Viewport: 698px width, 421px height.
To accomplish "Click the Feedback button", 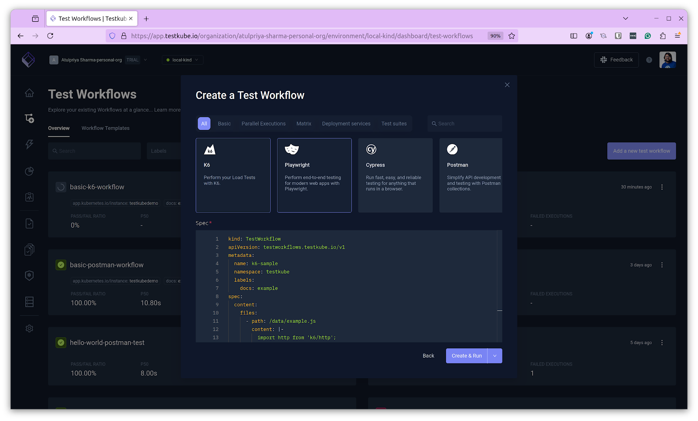I will (x=616, y=60).
